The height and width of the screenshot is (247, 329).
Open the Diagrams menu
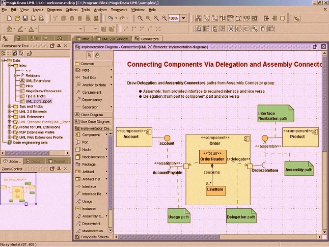click(x=54, y=10)
